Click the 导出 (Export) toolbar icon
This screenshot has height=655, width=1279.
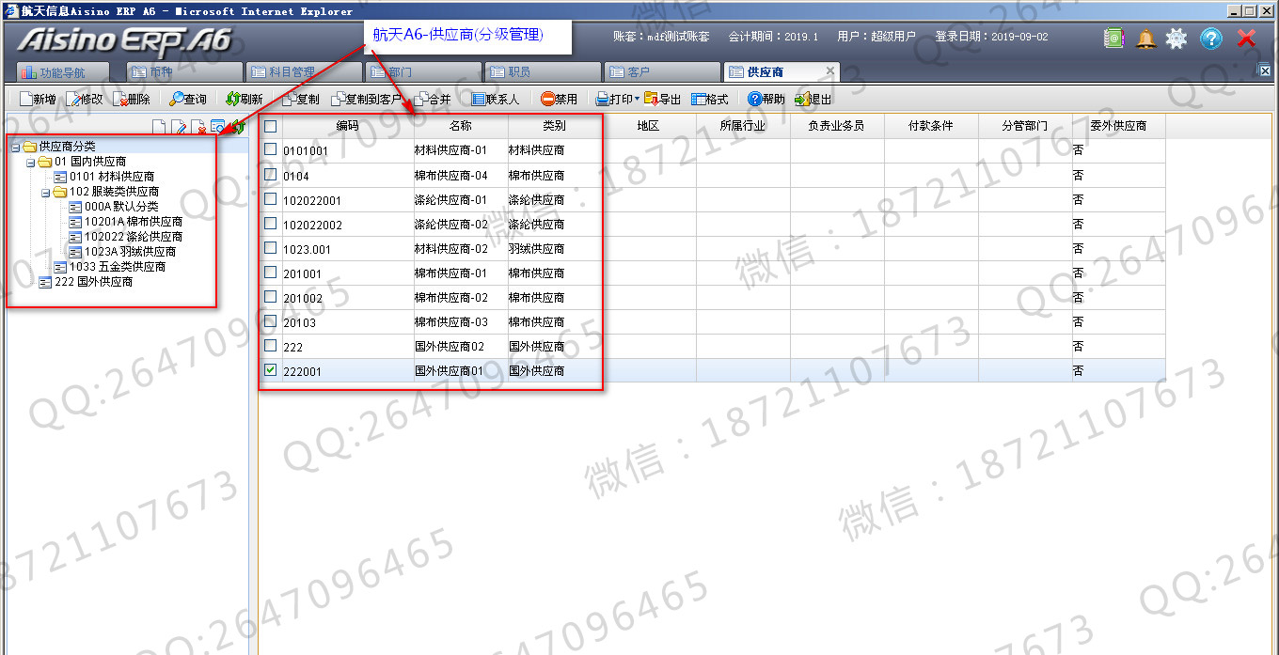click(651, 99)
